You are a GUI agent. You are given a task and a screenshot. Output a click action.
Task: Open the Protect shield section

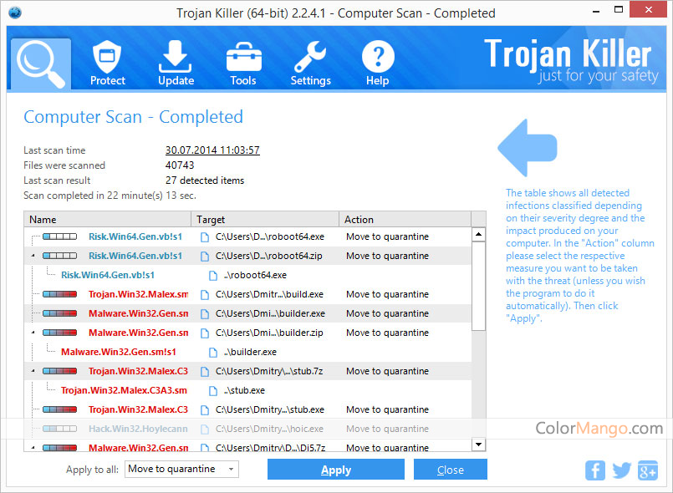(107, 63)
